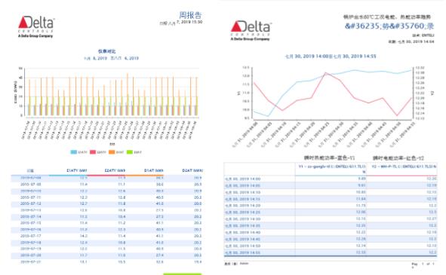Click the red legend swatch under bar chart
446x275 pixels.
click(x=93, y=152)
